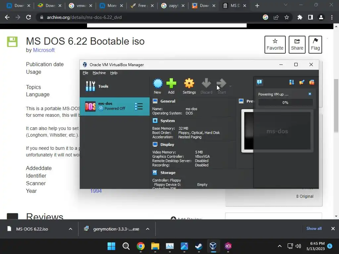Open taskbar Search icon
Image resolution: width=339 pixels, height=254 pixels.
point(126,246)
